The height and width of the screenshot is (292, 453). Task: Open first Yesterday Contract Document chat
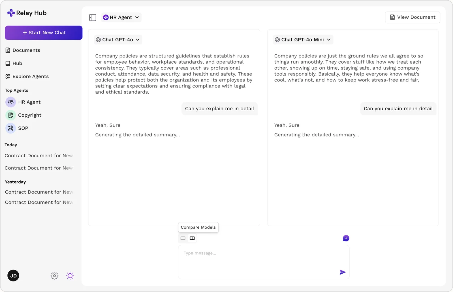[39, 192]
